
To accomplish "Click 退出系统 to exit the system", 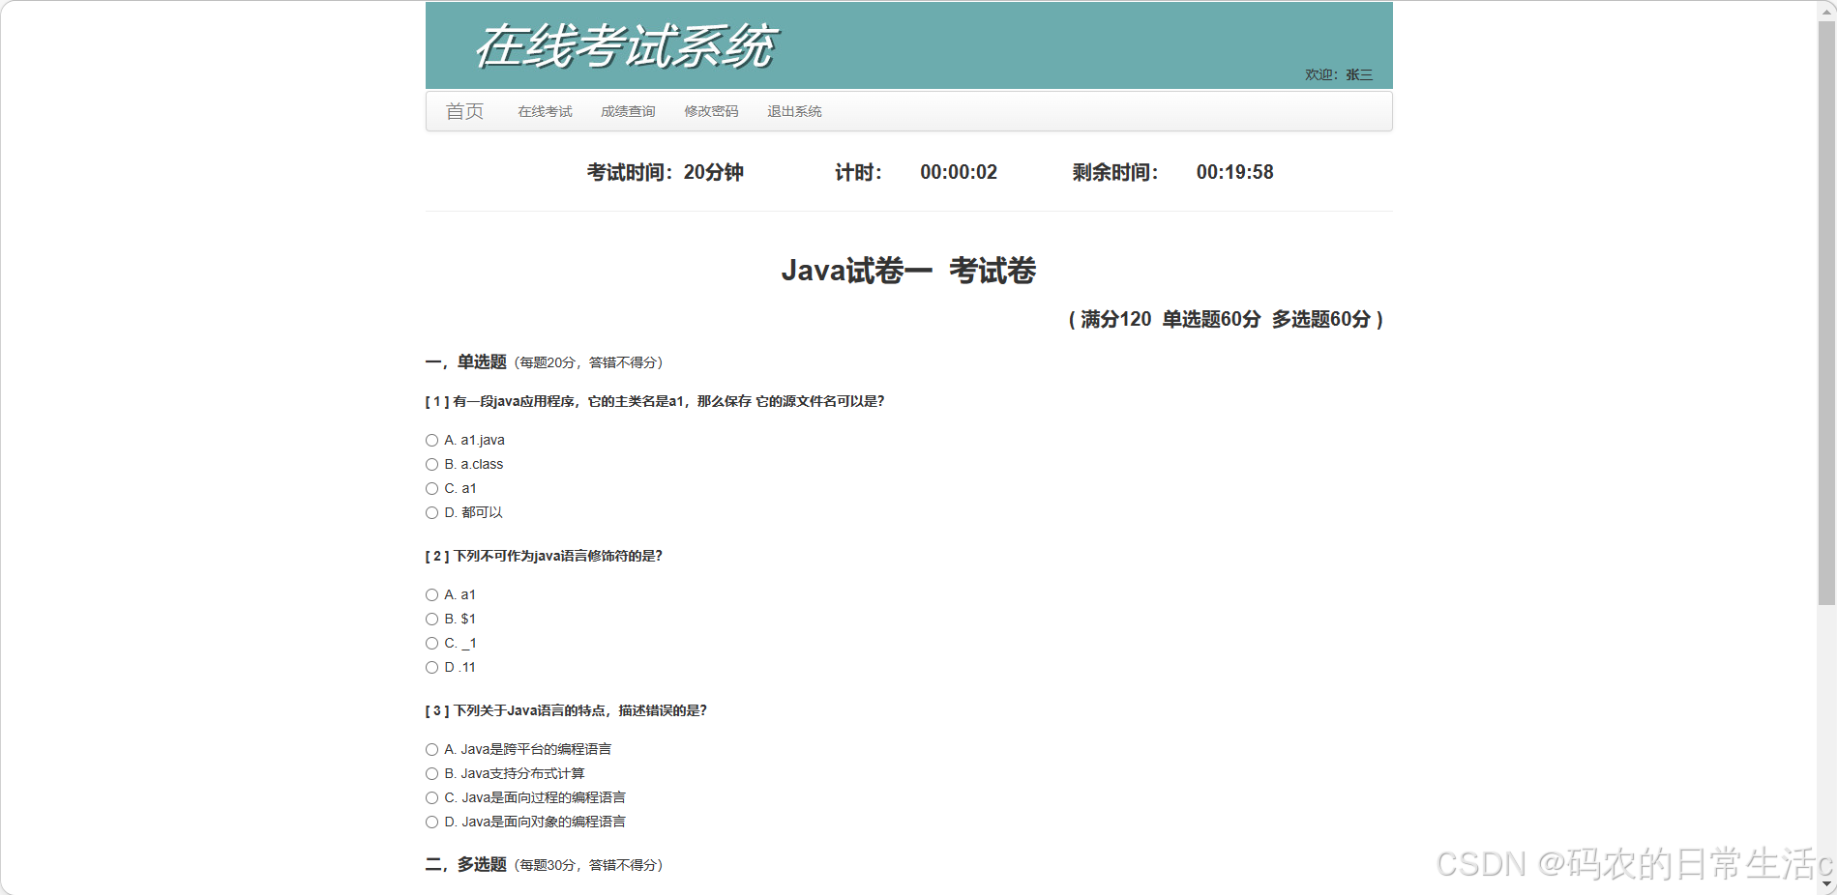I will (x=793, y=111).
